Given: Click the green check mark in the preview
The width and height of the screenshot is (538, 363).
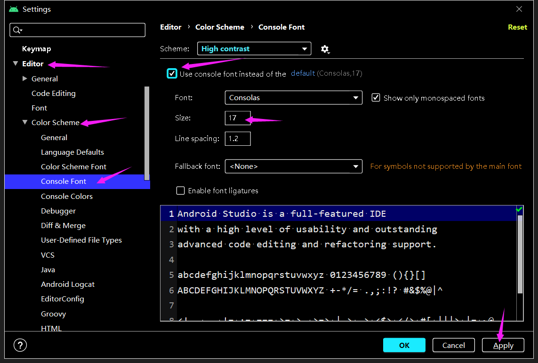Looking at the screenshot, I should click(x=519, y=209).
